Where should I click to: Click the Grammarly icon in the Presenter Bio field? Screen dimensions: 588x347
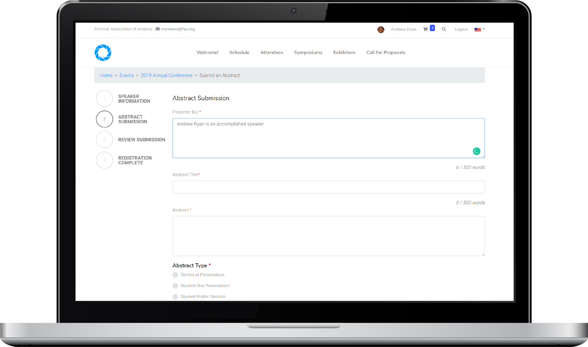[x=476, y=151]
